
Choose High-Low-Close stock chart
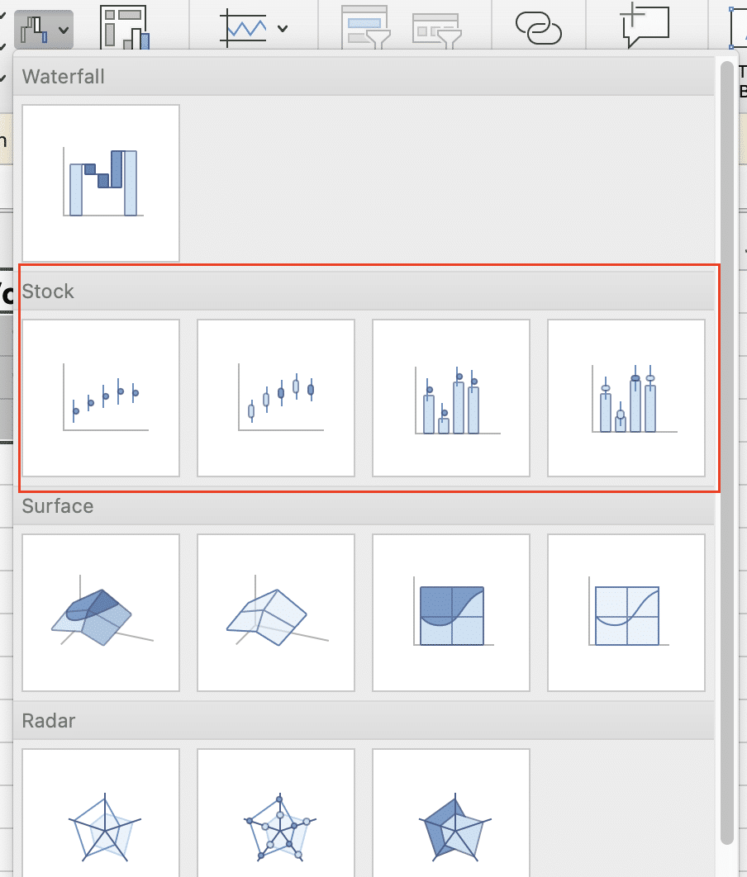(x=101, y=398)
